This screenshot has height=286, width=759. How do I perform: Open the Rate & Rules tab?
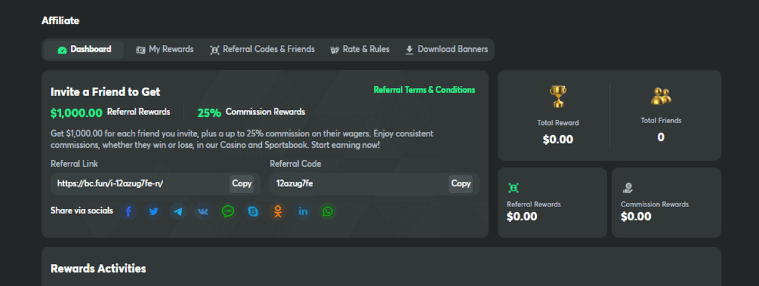[360, 49]
